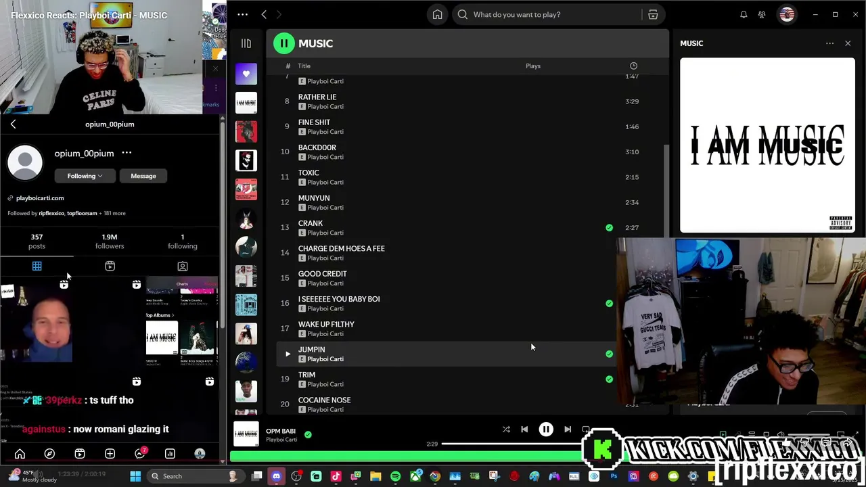
Task: Click the now playing OPM BABI cover thumbnail
Action: [x=246, y=434]
